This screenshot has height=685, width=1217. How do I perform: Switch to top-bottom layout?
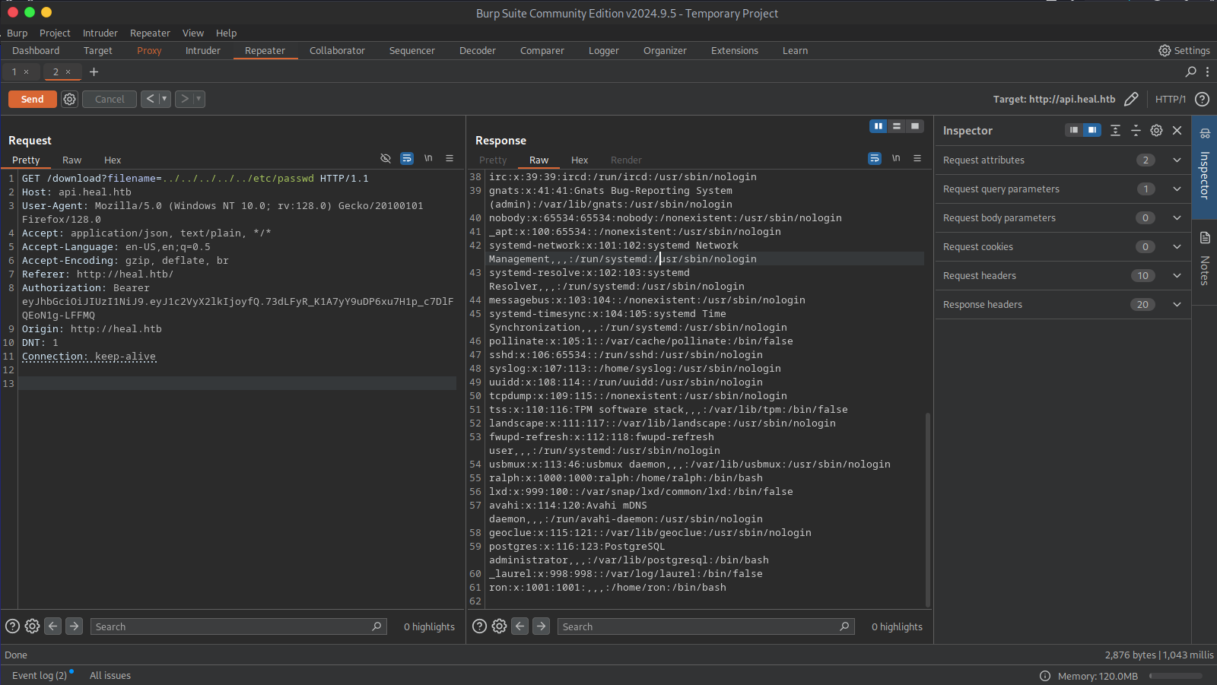pyautogui.click(x=897, y=126)
